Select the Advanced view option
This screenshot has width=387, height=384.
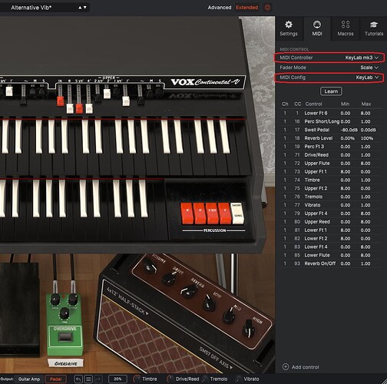[220, 8]
